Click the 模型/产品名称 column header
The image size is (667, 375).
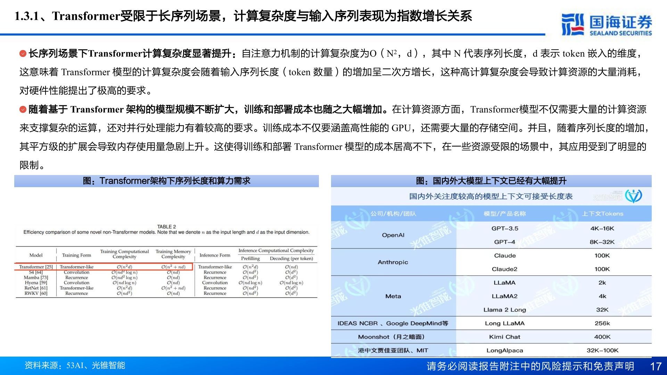pos(505,214)
